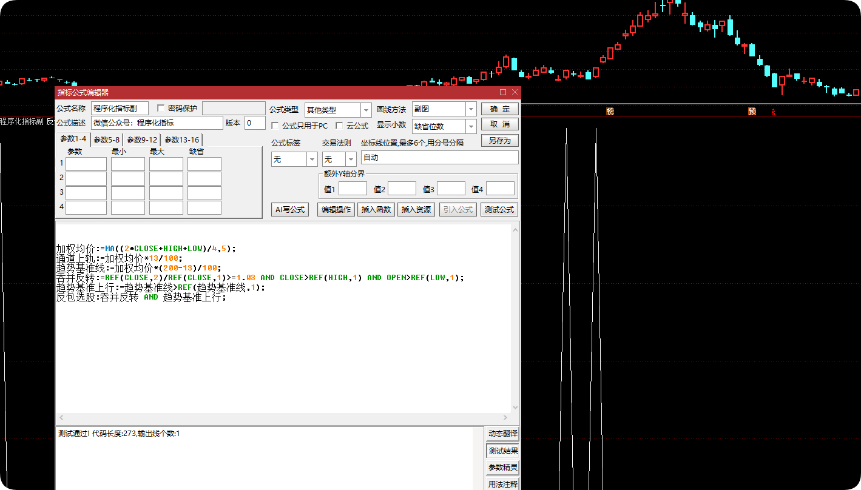
Task: Switch to the 参数5-8 tab
Action: 107,140
